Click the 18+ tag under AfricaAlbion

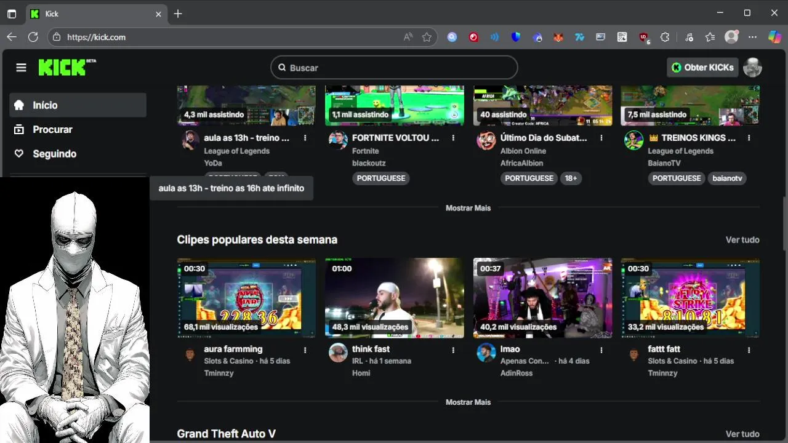pyautogui.click(x=571, y=178)
